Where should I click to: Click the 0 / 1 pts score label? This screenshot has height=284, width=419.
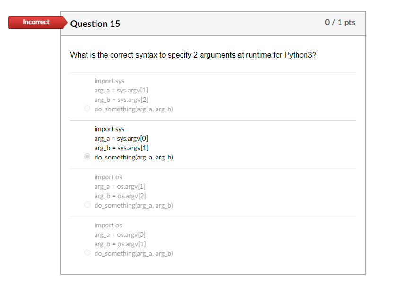340,22
